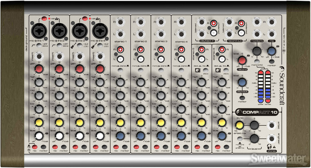Viewport: 311px width, 168px height.
Task: Click the mic/line 4 combo XLR input jack
Action: 100,31
